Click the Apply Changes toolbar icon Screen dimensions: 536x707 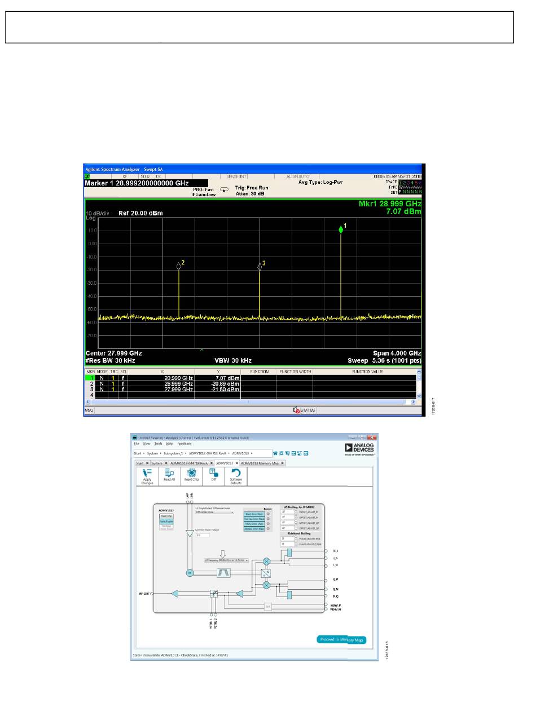(x=147, y=476)
